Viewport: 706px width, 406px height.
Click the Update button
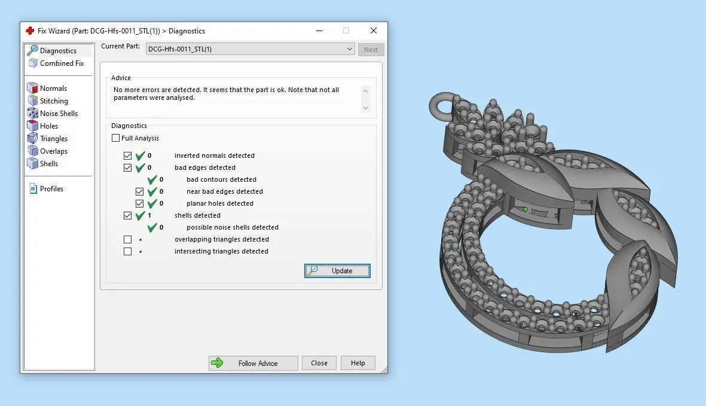pos(337,270)
